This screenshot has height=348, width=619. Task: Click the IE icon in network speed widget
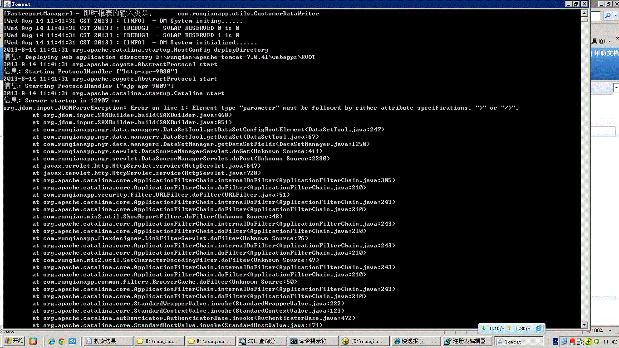(539, 329)
